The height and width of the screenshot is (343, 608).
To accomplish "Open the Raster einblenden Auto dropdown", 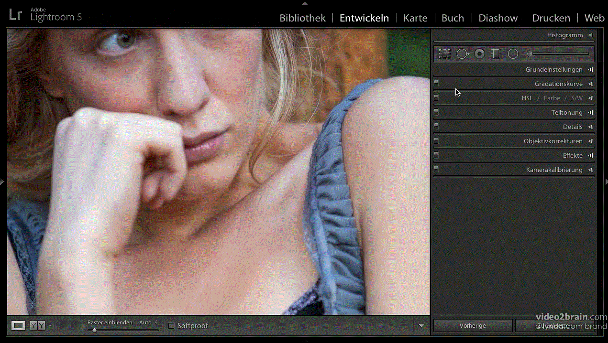I will [x=148, y=322].
